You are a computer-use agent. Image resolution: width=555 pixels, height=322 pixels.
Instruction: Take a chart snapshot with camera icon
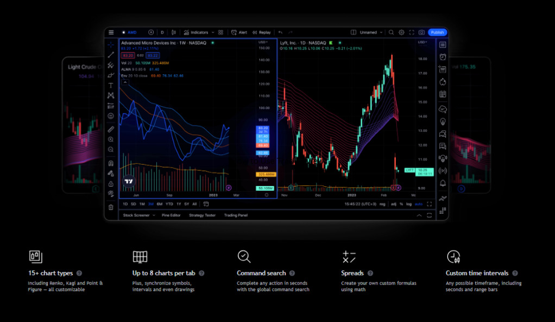[x=421, y=33]
